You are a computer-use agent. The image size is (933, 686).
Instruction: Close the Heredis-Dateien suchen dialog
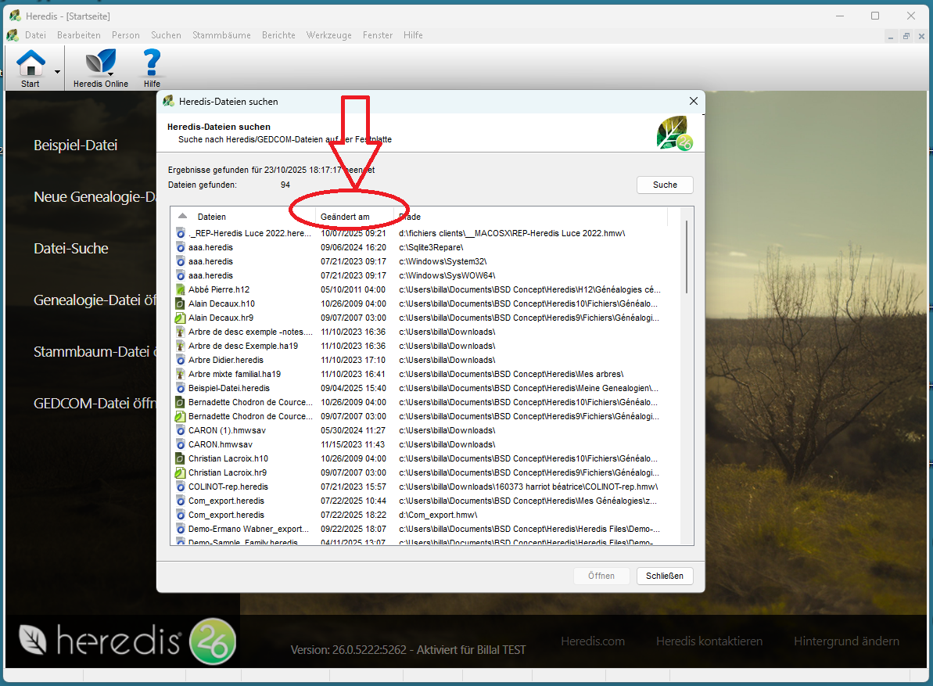tap(693, 101)
